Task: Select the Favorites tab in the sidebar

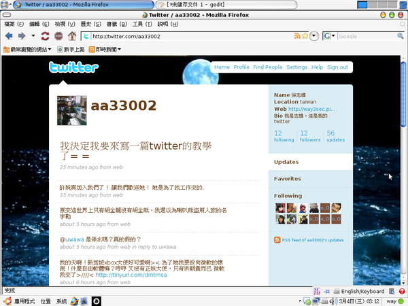Action: point(311,179)
